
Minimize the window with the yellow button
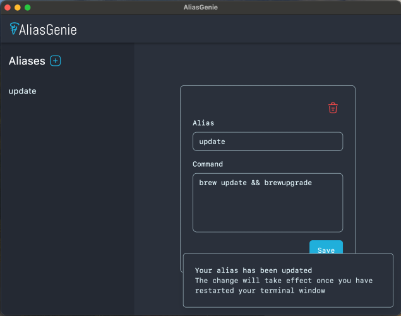tap(18, 8)
